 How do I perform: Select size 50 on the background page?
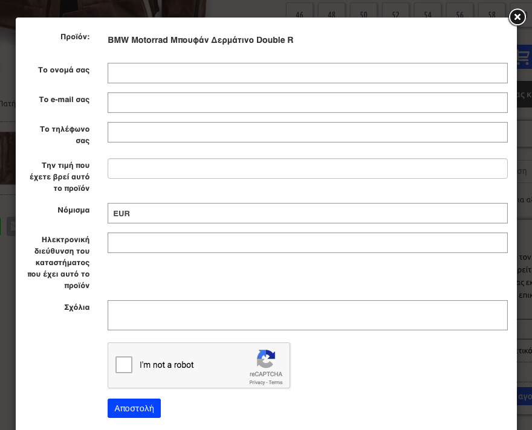363,11
